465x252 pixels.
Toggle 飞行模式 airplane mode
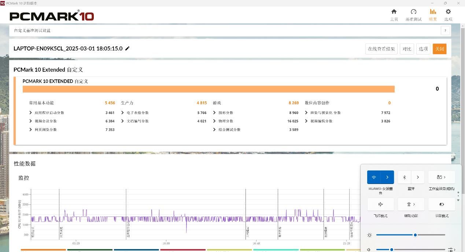380,204
